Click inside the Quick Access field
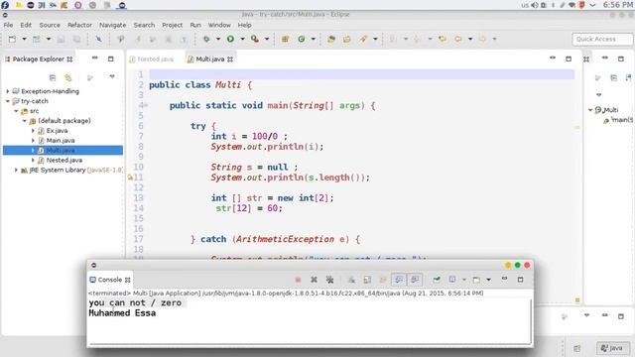Viewport: 635px width, 357px height. 602,39
